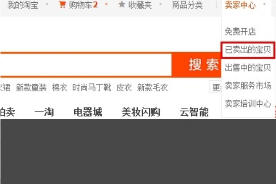Collapse the 卖家中心 dropdown arrow
Screen dimensions: 276x184
pyautogui.click(x=264, y=4)
